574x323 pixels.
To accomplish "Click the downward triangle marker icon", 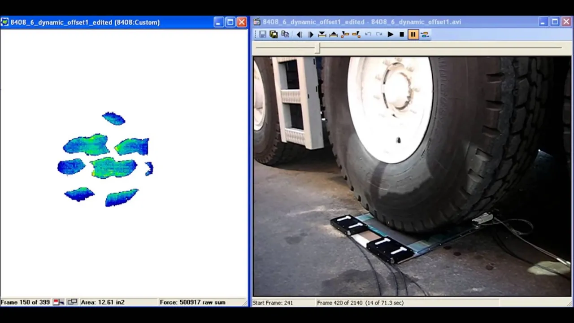I will click(x=322, y=35).
